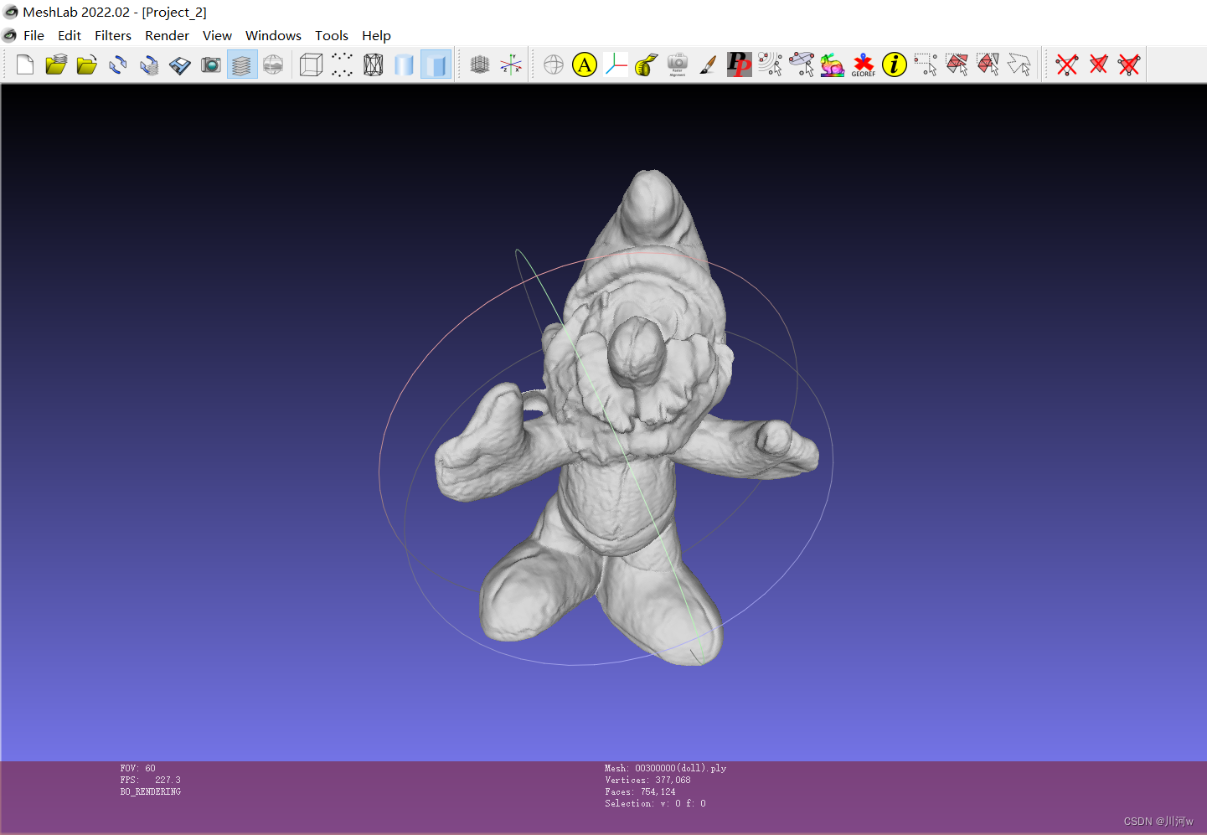Reload the current mesh
This screenshot has width=1207, height=835.
118,64
